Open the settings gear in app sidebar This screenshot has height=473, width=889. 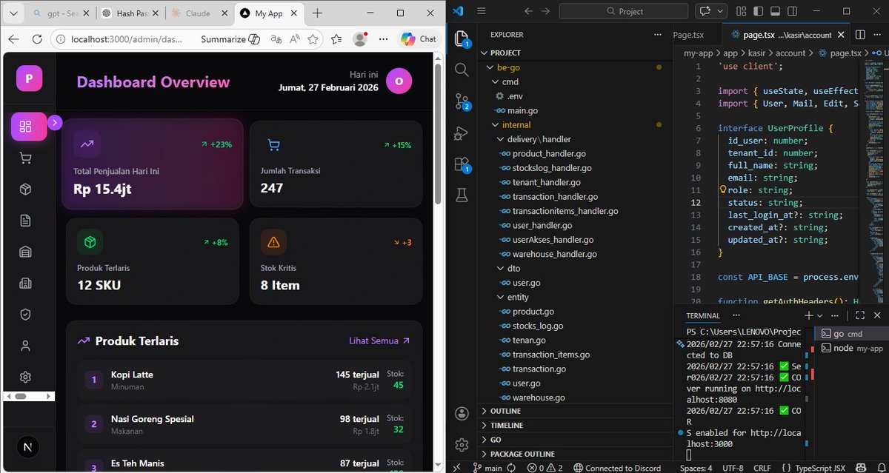click(26, 377)
